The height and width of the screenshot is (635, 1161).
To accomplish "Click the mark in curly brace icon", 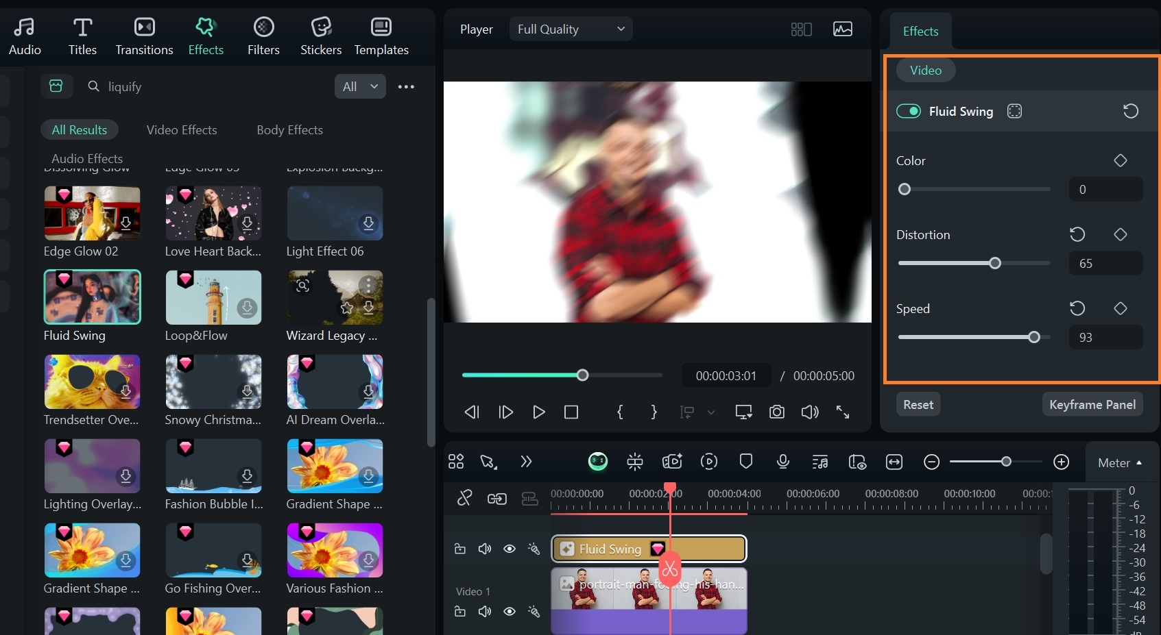I will (620, 412).
